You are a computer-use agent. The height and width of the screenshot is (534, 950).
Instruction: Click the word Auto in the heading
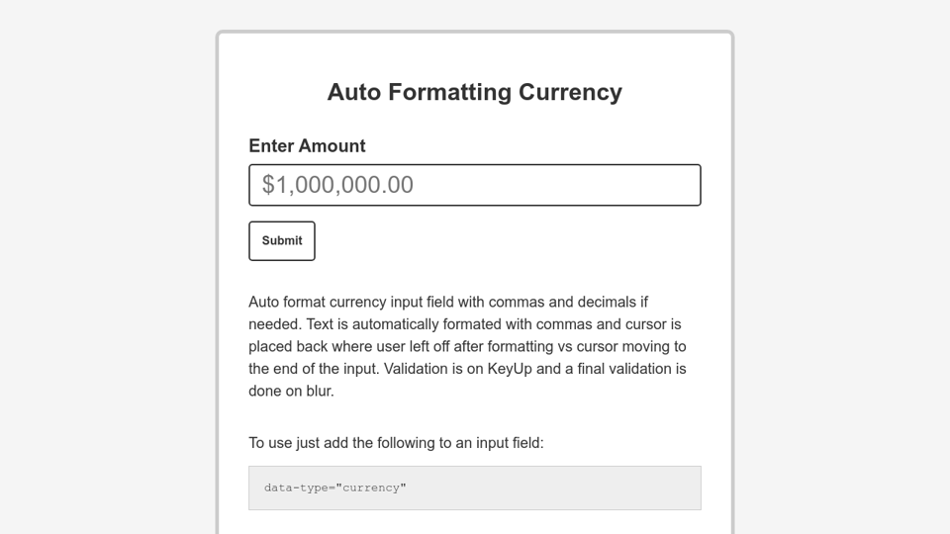point(354,92)
